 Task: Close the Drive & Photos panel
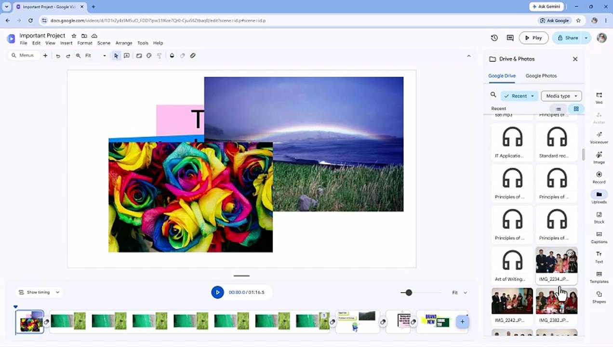click(x=575, y=59)
